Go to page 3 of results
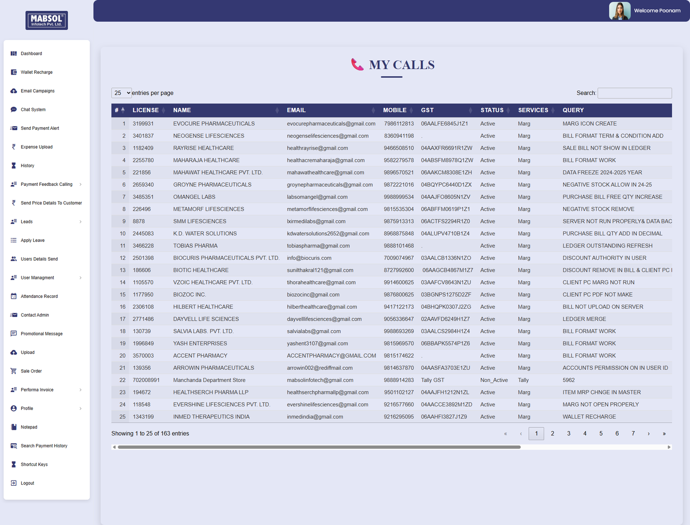The image size is (690, 525). pyautogui.click(x=569, y=434)
